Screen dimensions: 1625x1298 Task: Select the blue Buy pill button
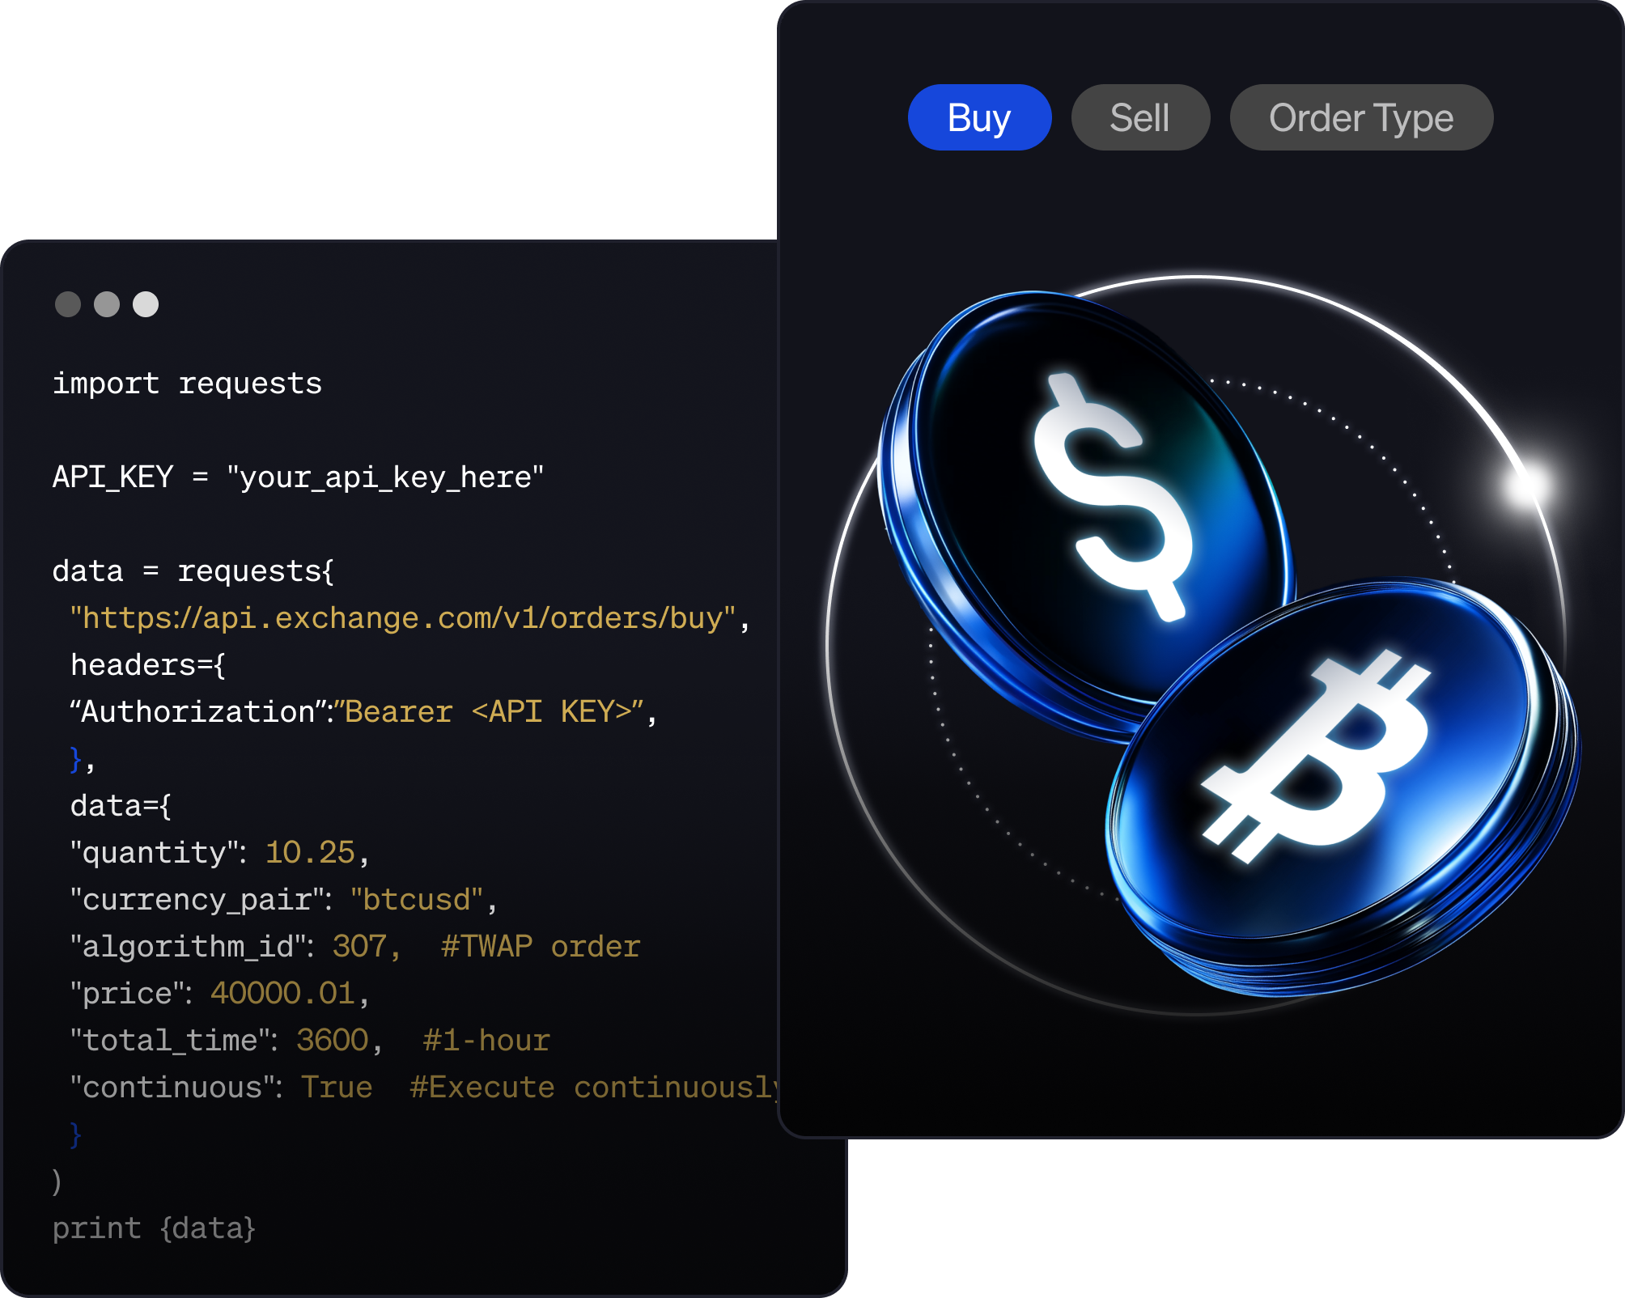click(x=979, y=117)
